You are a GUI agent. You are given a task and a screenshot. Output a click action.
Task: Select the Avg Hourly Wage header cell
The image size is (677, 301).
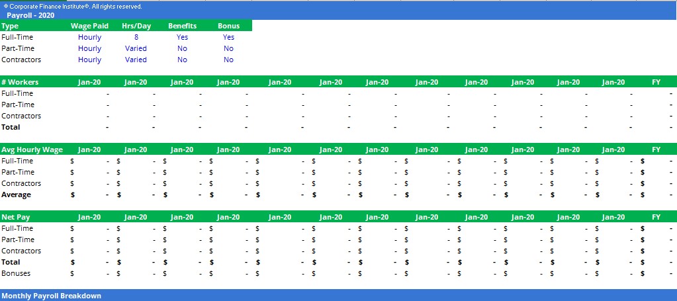(32, 150)
